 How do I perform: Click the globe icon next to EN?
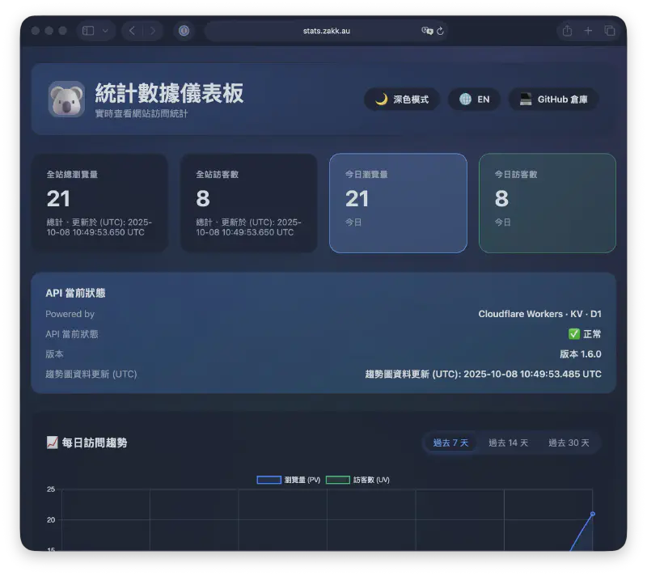click(x=467, y=100)
